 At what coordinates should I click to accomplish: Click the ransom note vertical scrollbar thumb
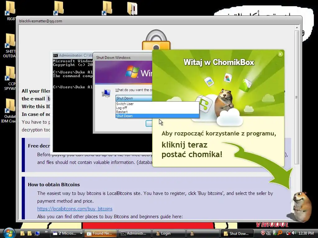(297, 97)
